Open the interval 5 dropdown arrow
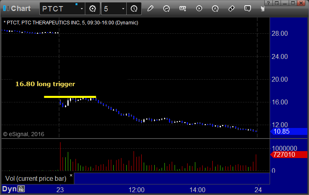309x195 pixels. (x=123, y=9)
